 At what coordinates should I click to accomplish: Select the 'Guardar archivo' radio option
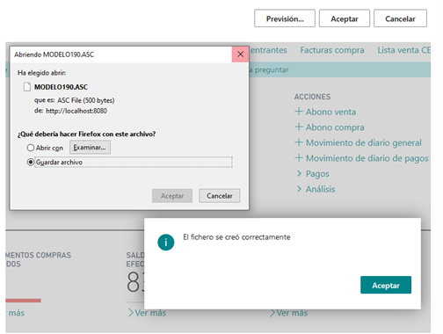31,162
